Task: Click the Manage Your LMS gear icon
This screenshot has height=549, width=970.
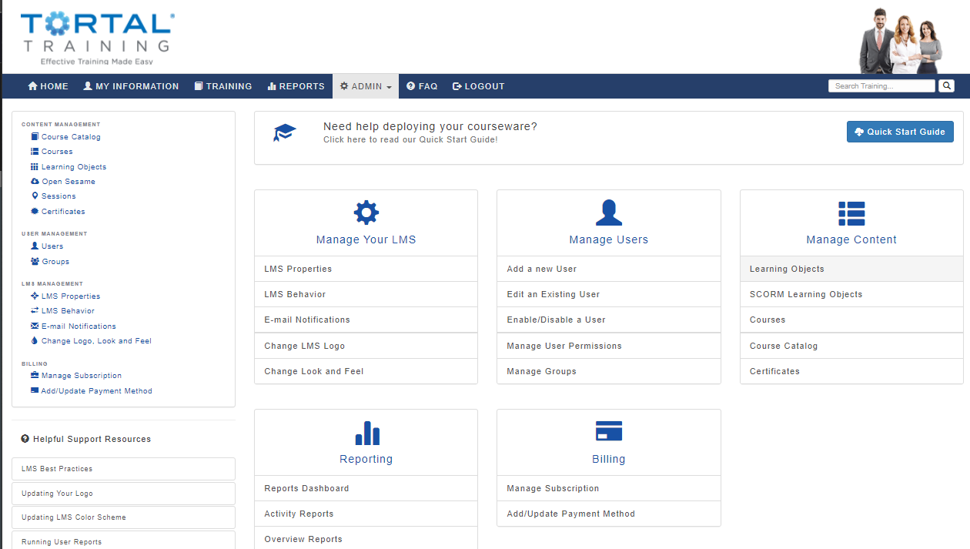Action: coord(366,213)
